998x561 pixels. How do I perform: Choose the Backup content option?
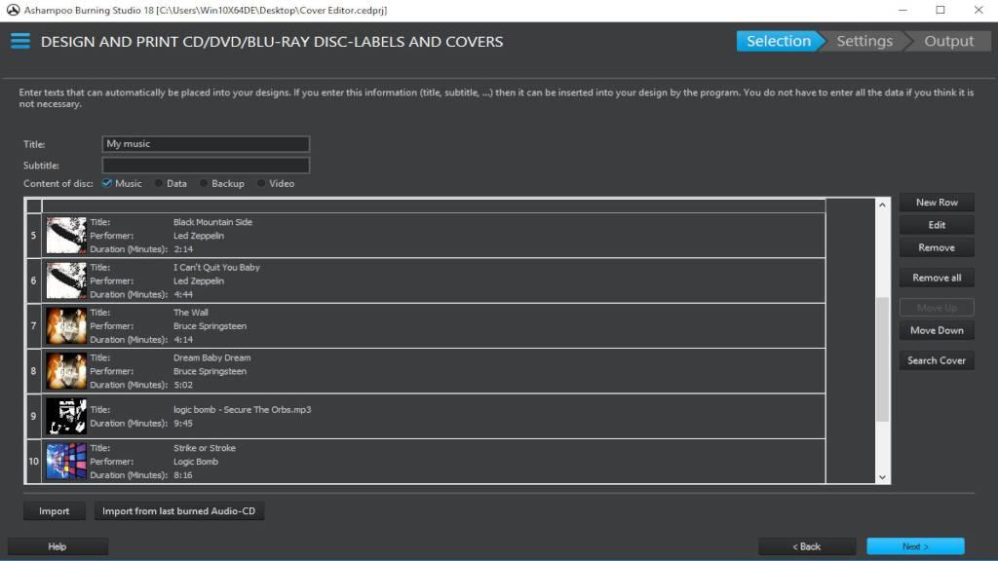204,183
